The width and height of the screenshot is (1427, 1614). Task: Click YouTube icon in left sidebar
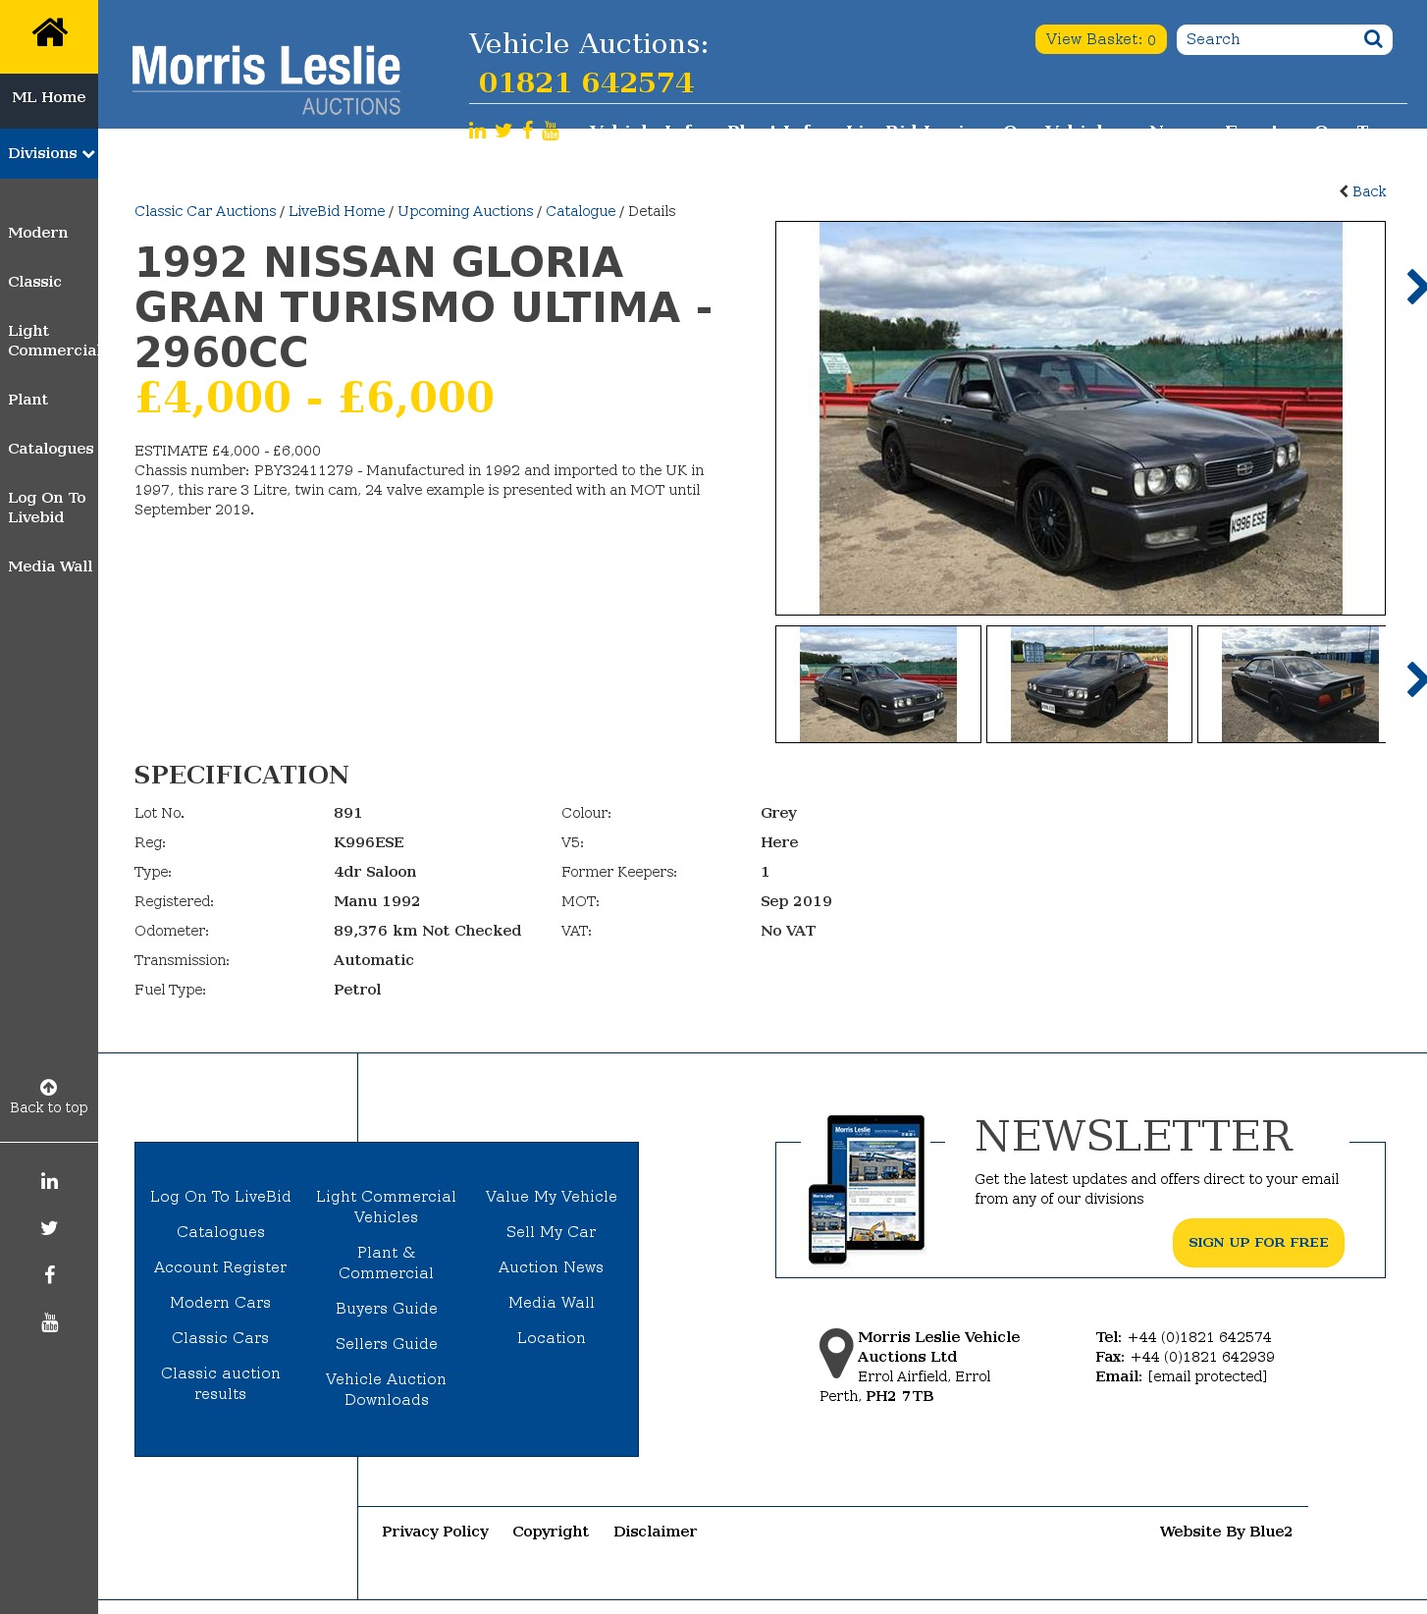pyautogui.click(x=49, y=1322)
